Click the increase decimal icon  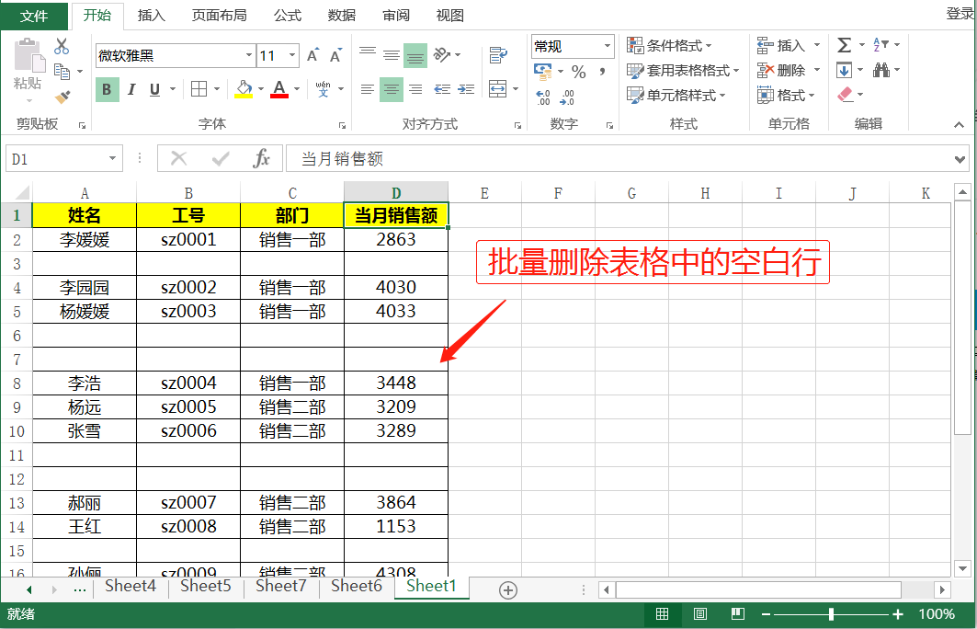(543, 97)
